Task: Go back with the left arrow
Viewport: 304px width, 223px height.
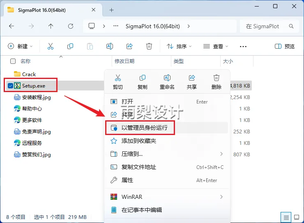Action: click(x=12, y=26)
